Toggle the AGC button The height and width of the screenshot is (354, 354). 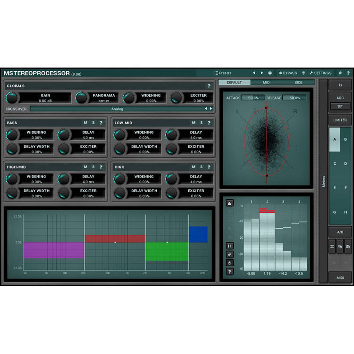point(340,98)
